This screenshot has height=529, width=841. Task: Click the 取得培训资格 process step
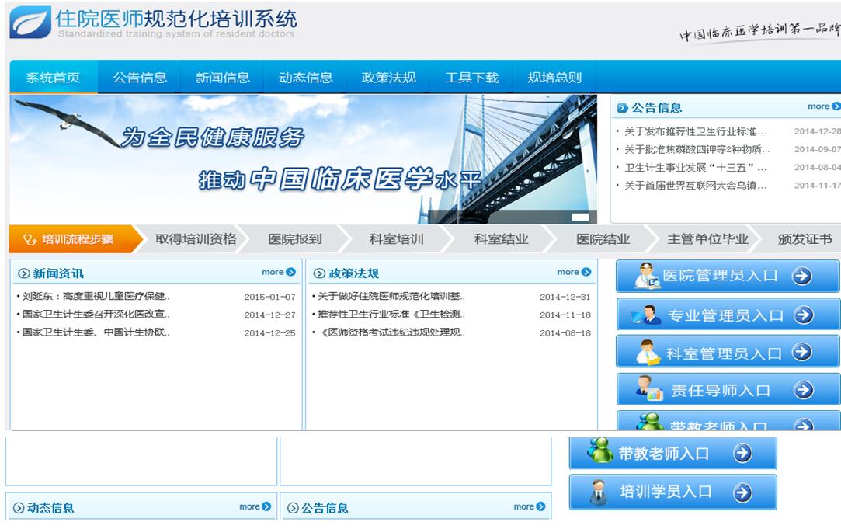point(195,239)
